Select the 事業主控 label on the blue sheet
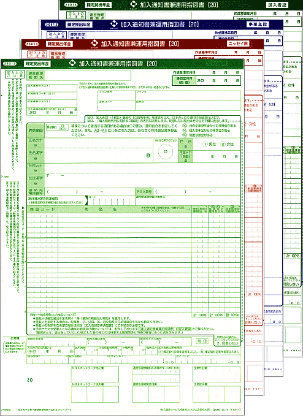This screenshot has width=303, height=418. pos(258,25)
